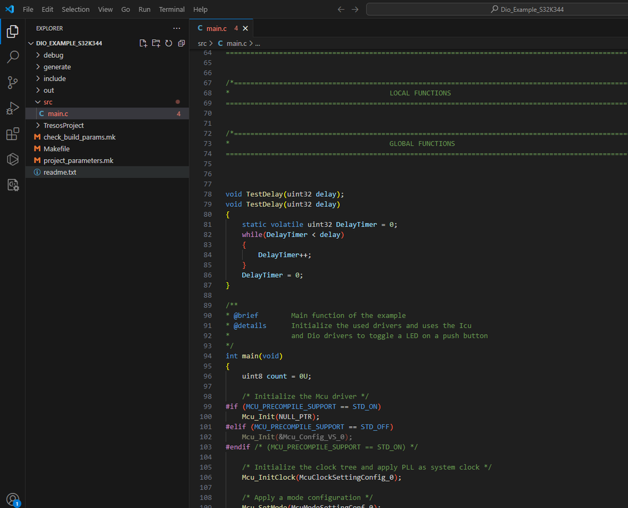
Task: Open the Extensions view
Action: pyautogui.click(x=13, y=134)
